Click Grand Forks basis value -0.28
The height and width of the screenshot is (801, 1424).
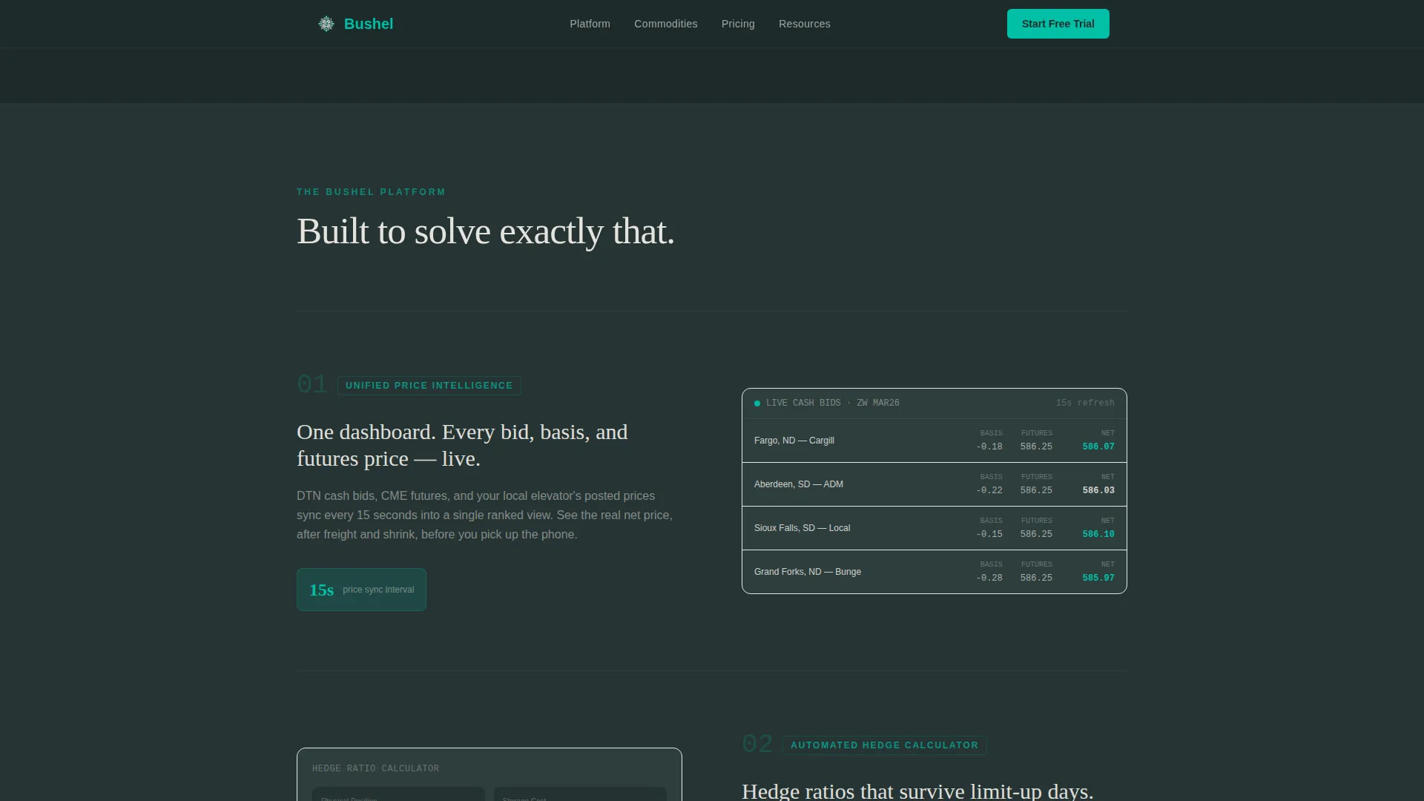point(989,578)
